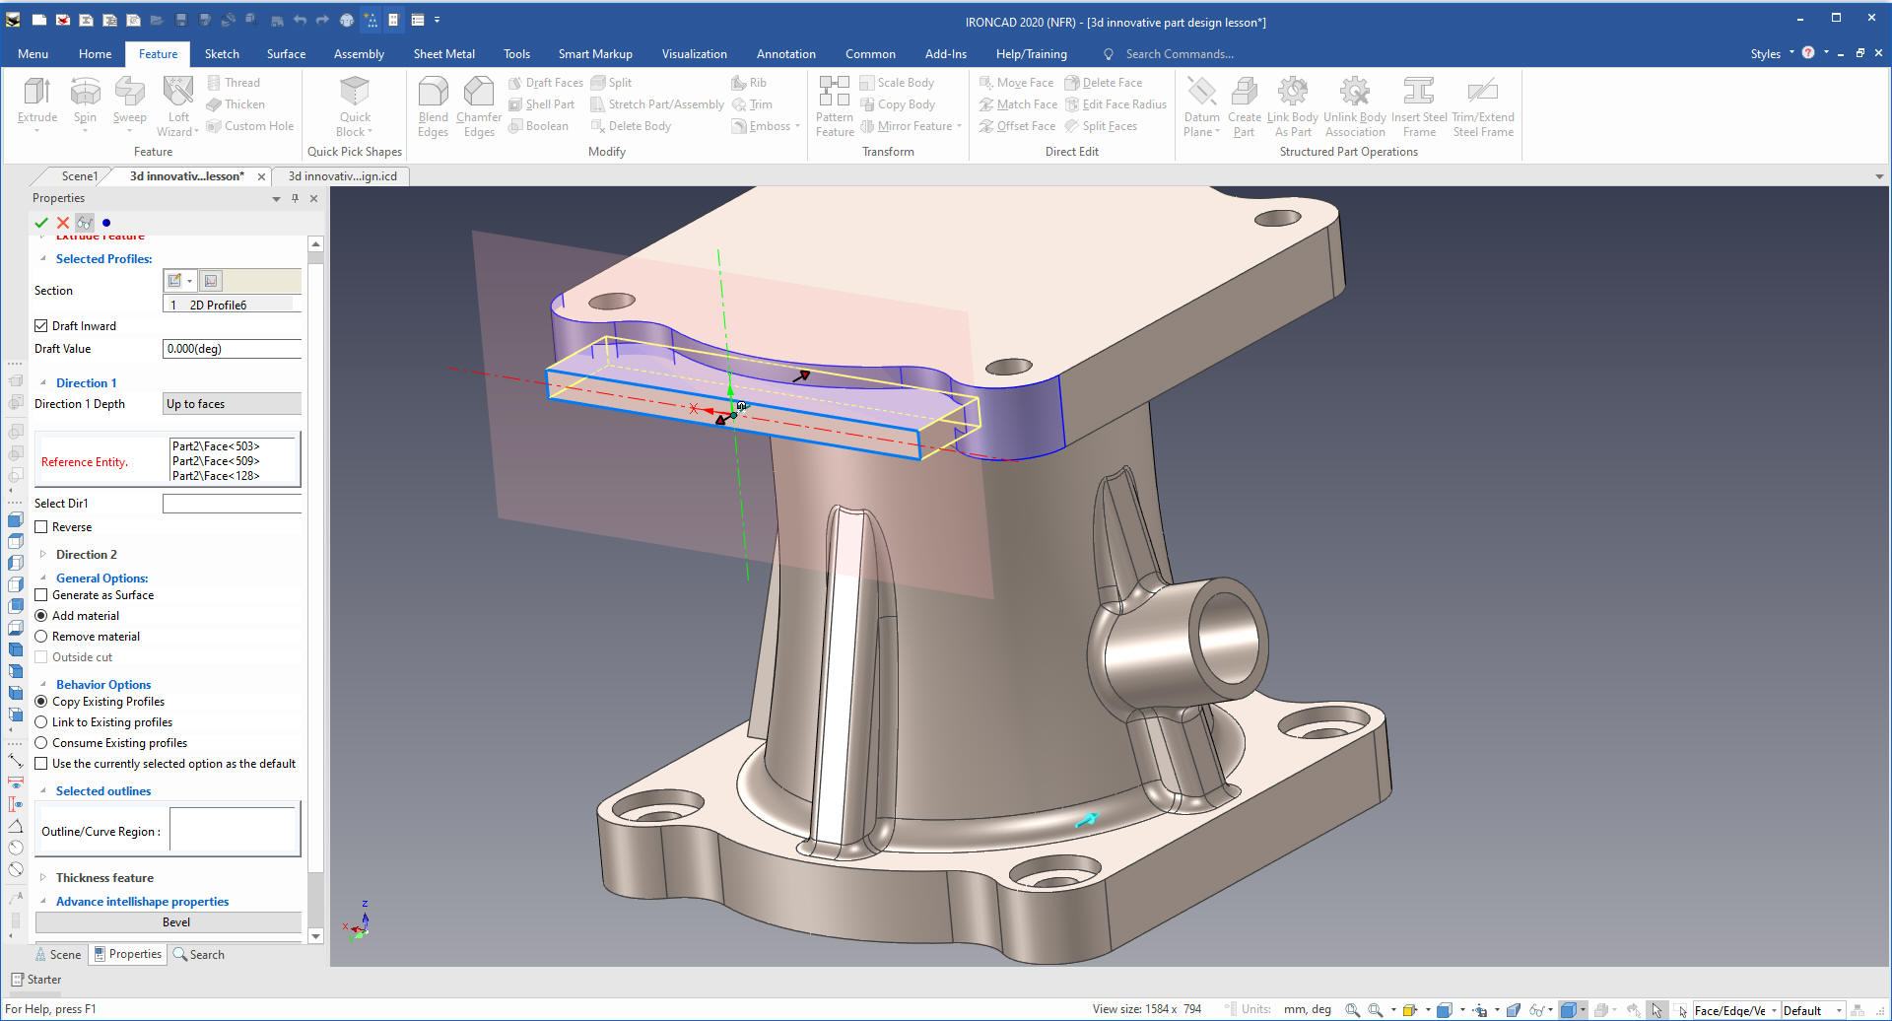Confirm with the green checkmark icon

[x=41, y=223]
